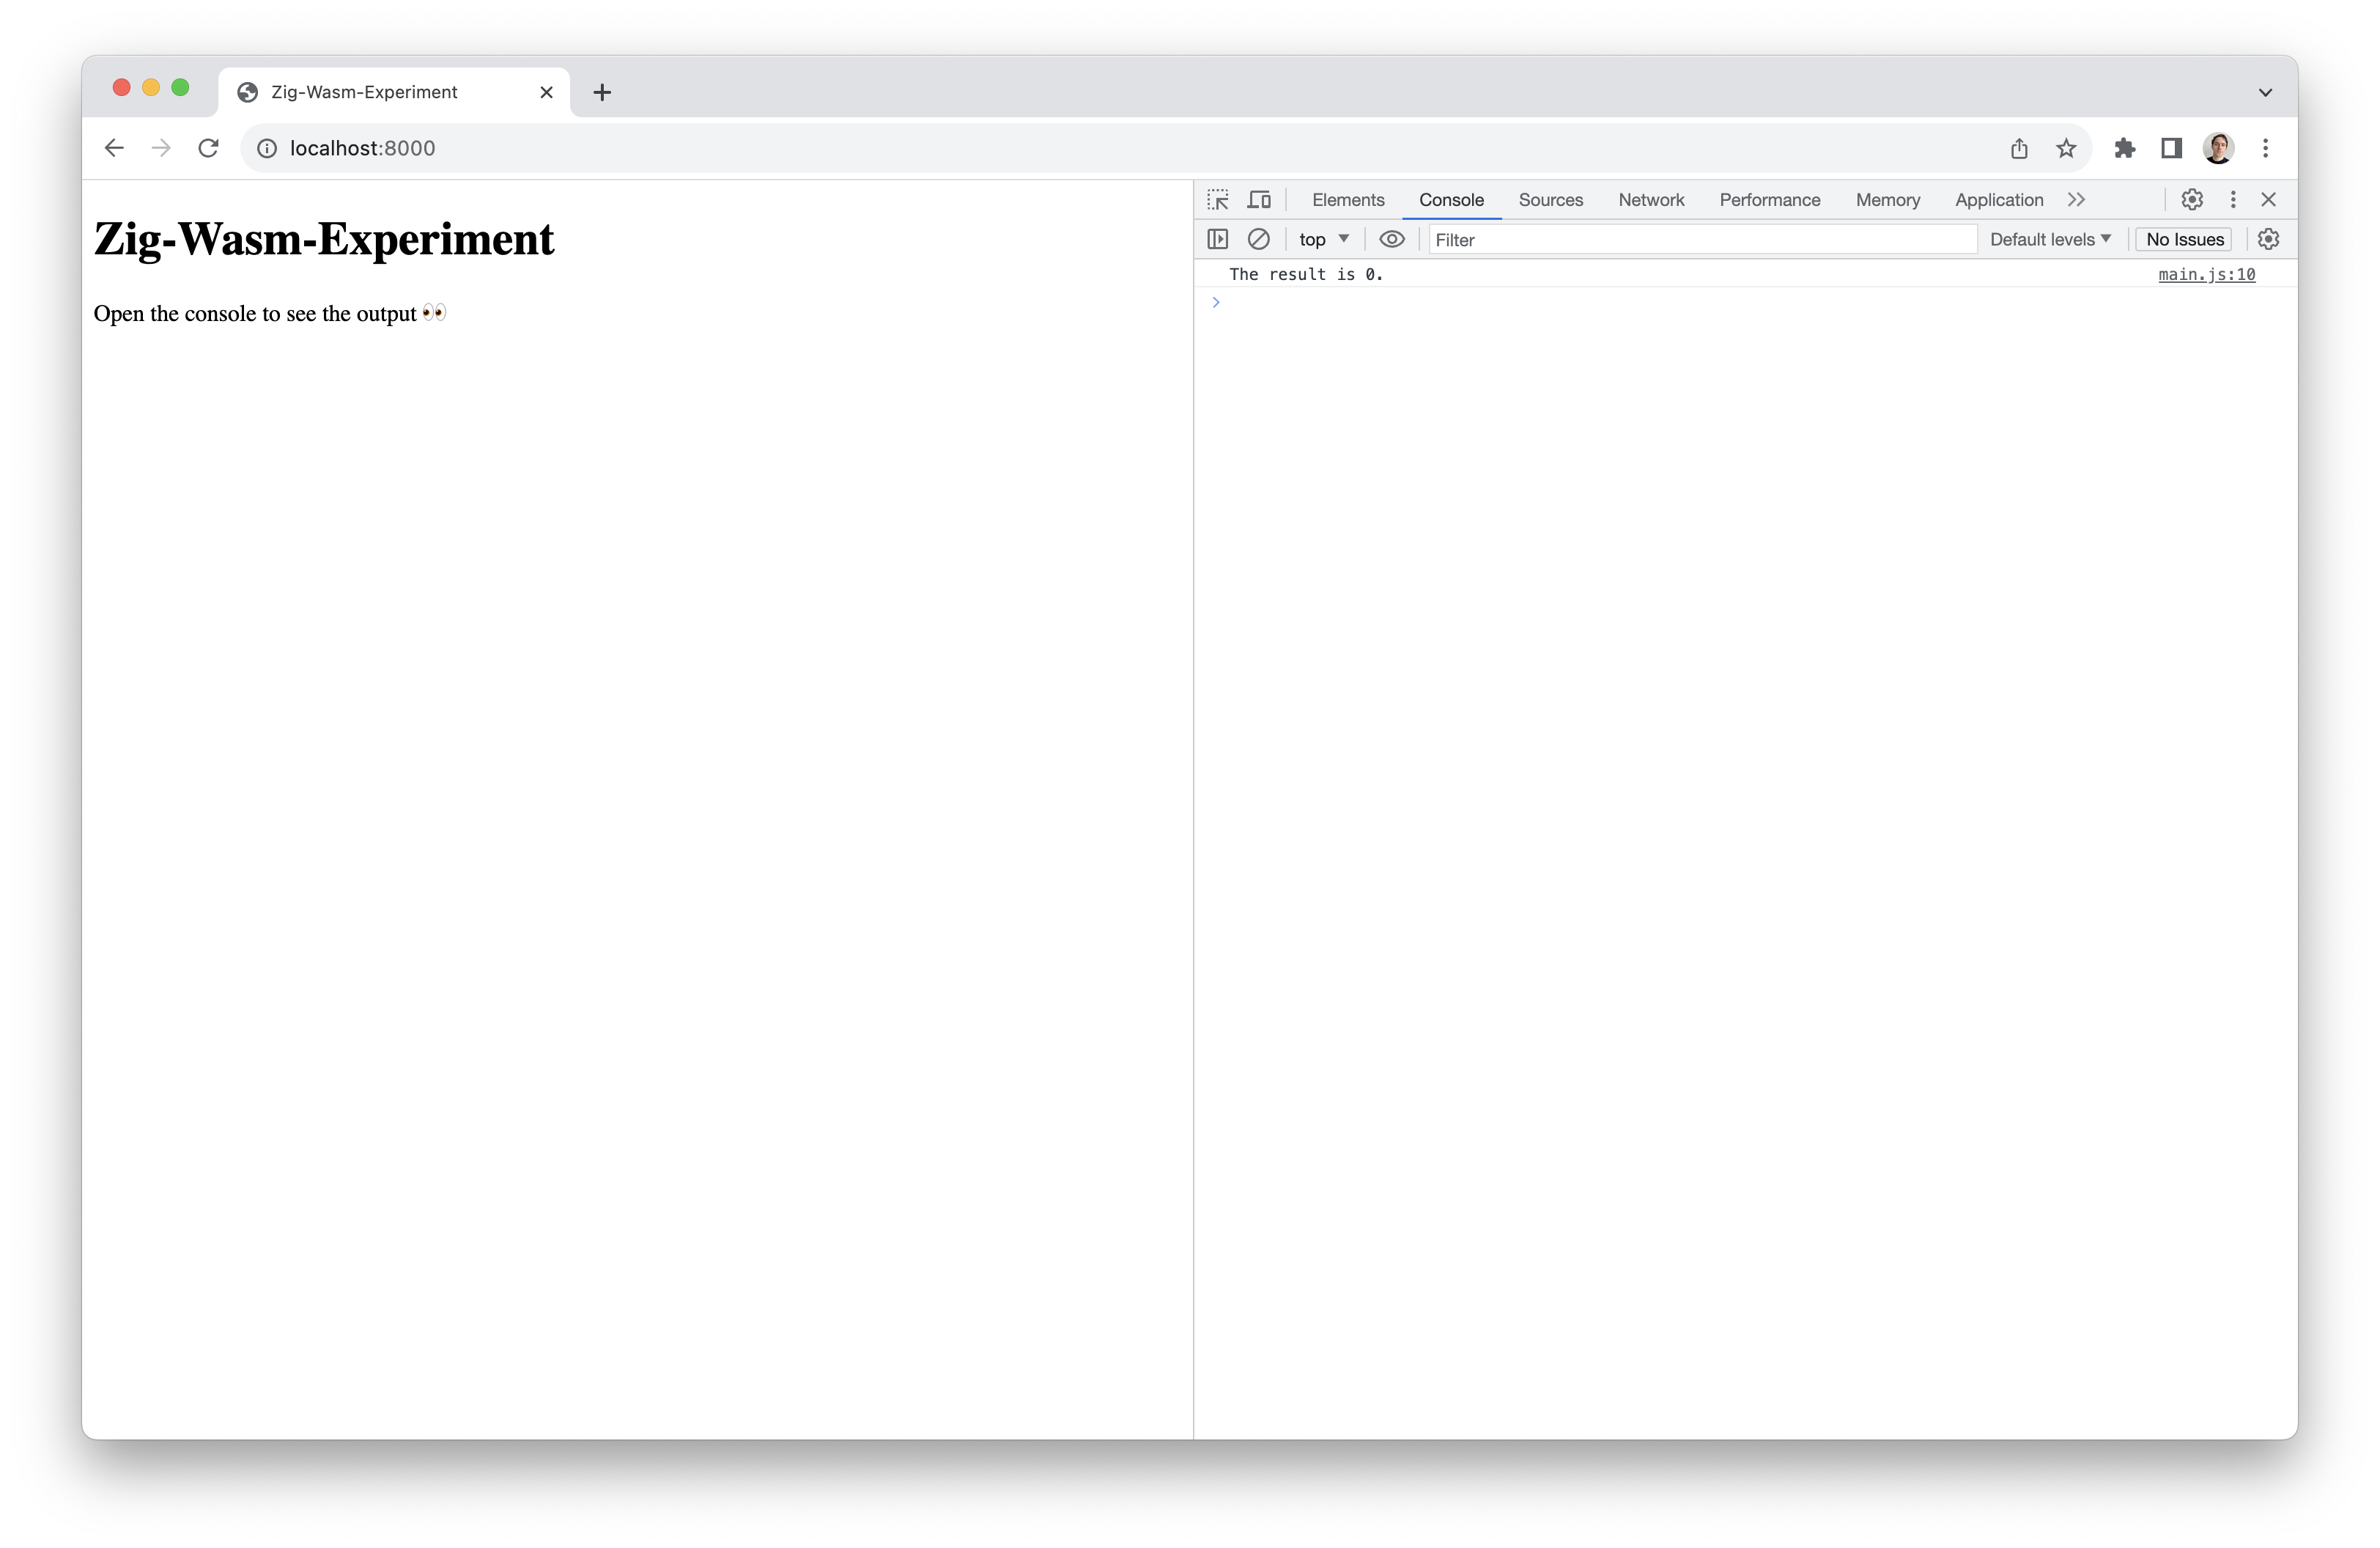This screenshot has height=1548, width=2380.
Task: Open the top JavaScript context dropdown
Action: (1324, 239)
